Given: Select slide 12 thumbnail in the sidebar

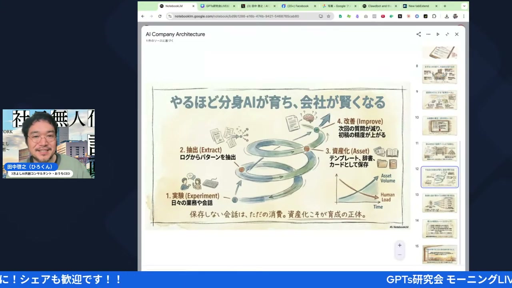Looking at the screenshot, I should click(x=440, y=177).
